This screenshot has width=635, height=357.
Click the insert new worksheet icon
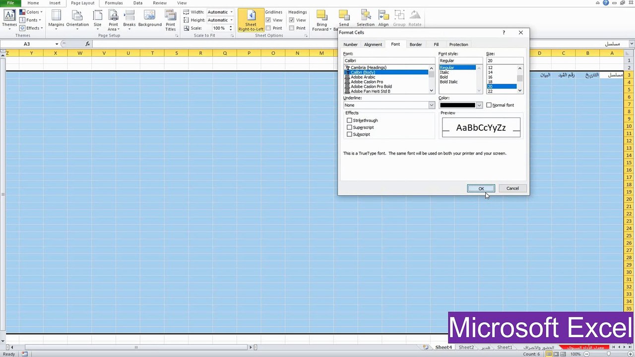pyautogui.click(x=426, y=348)
